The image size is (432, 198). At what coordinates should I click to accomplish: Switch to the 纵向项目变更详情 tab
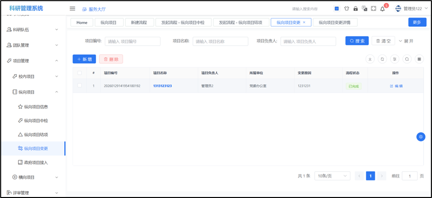click(x=335, y=23)
